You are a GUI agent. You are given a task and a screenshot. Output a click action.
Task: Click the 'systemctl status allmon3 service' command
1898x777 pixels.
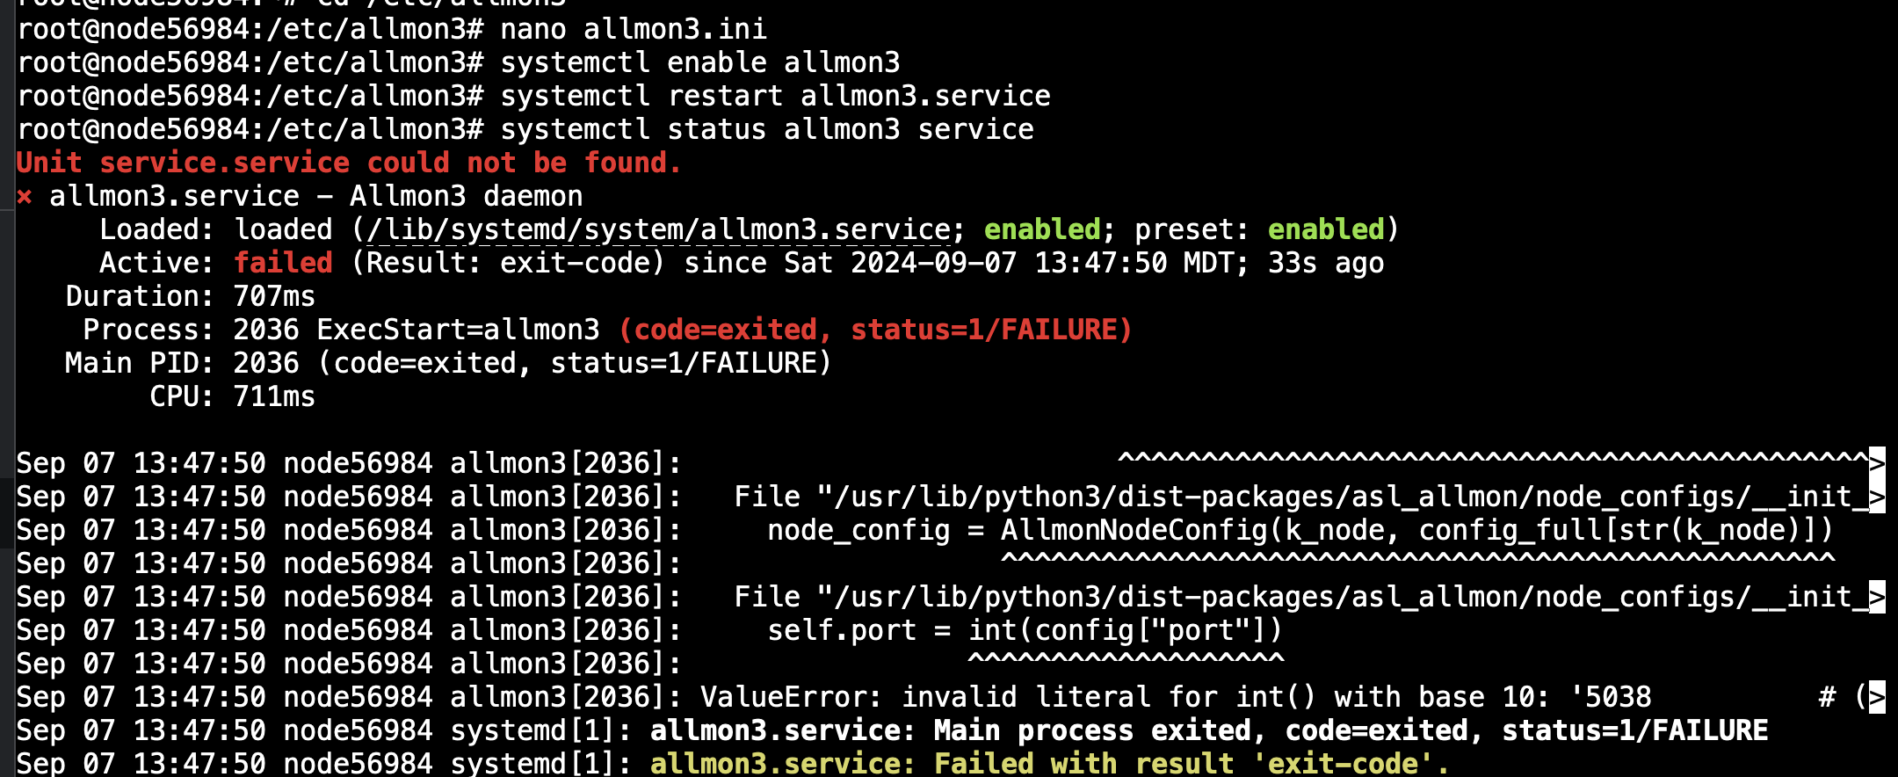[x=767, y=129]
